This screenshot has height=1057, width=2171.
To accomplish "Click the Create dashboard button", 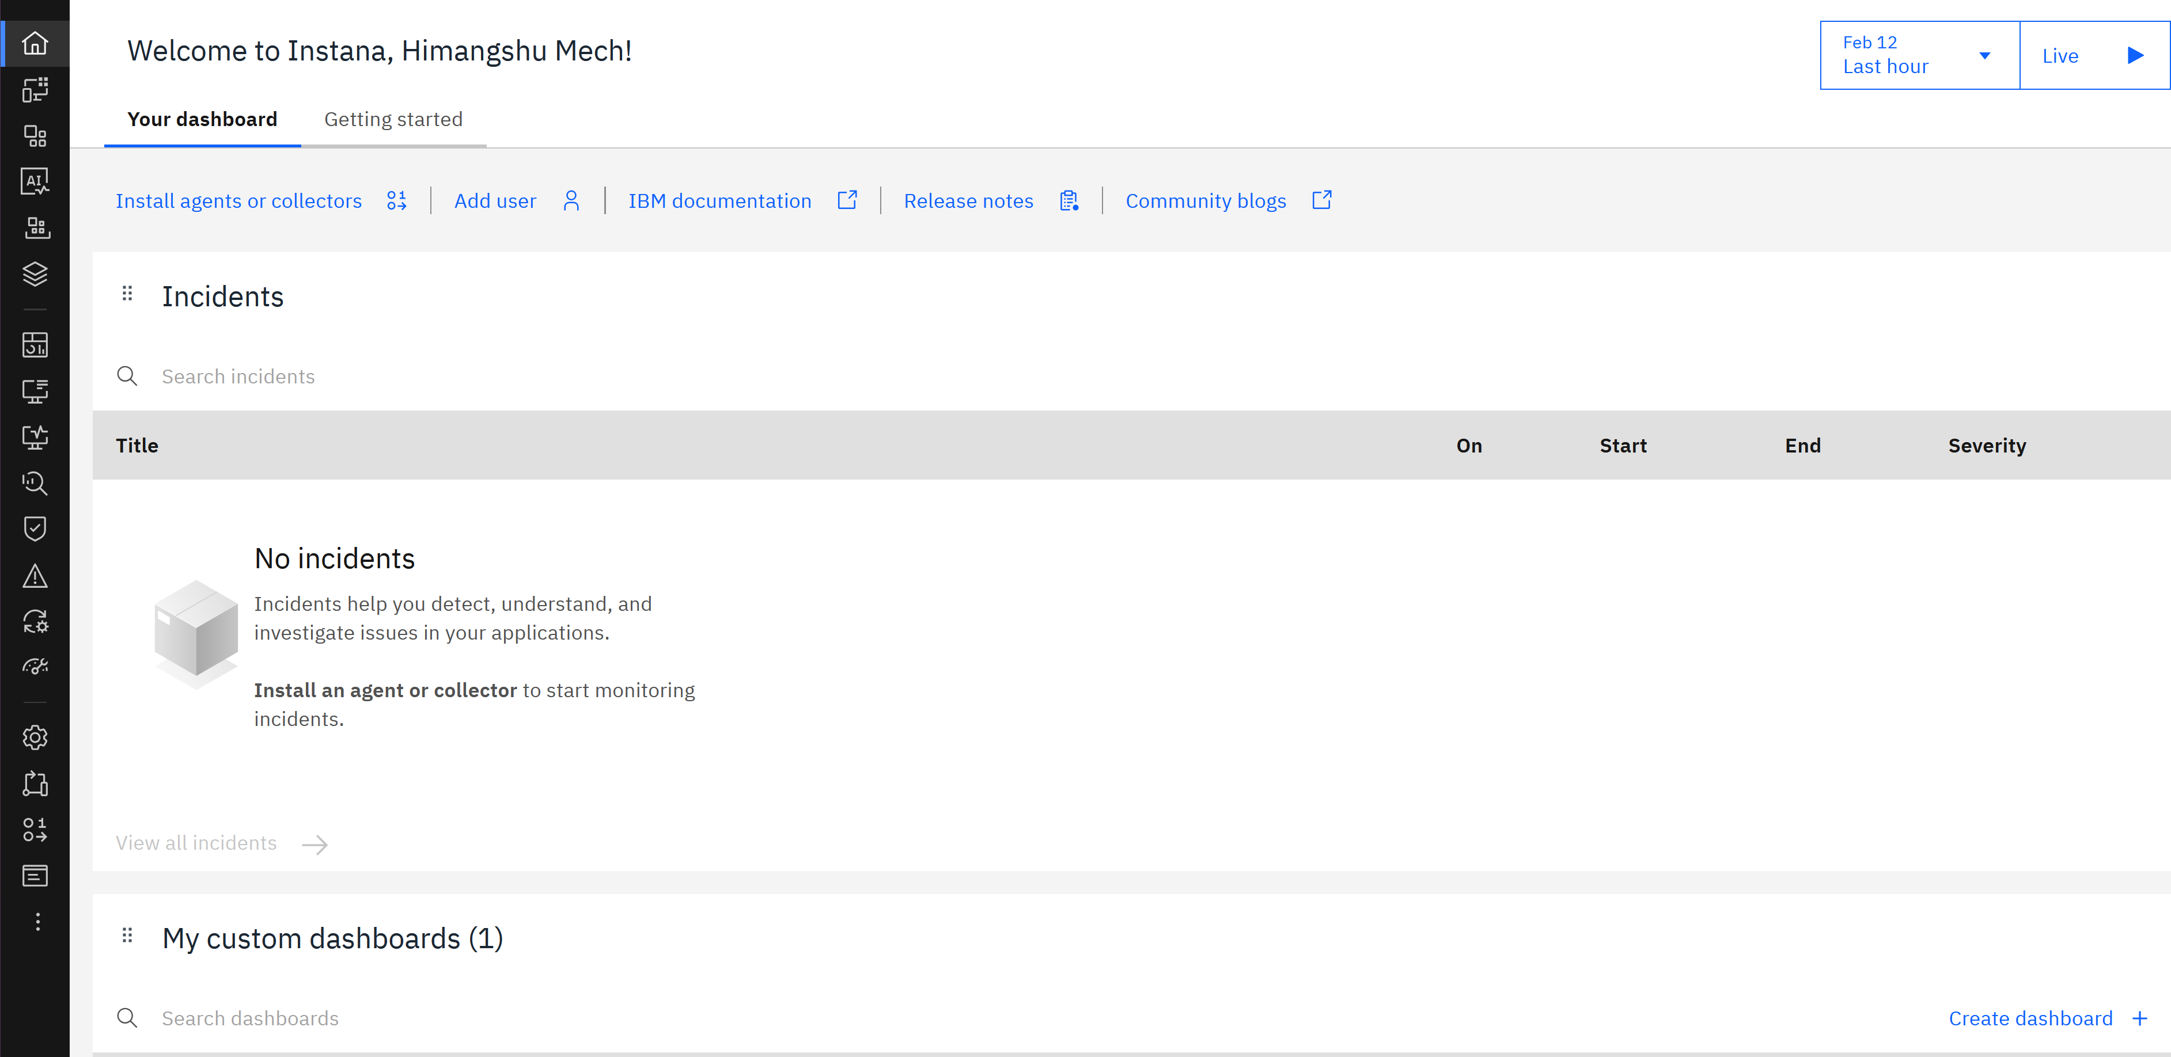I will tap(2048, 1018).
